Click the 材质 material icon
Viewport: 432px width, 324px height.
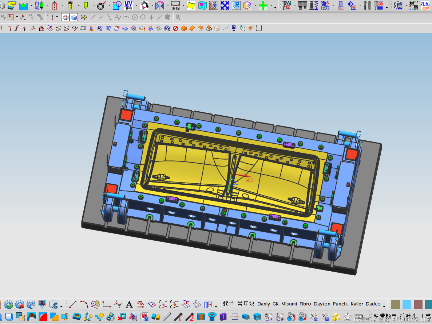[x=414, y=5]
